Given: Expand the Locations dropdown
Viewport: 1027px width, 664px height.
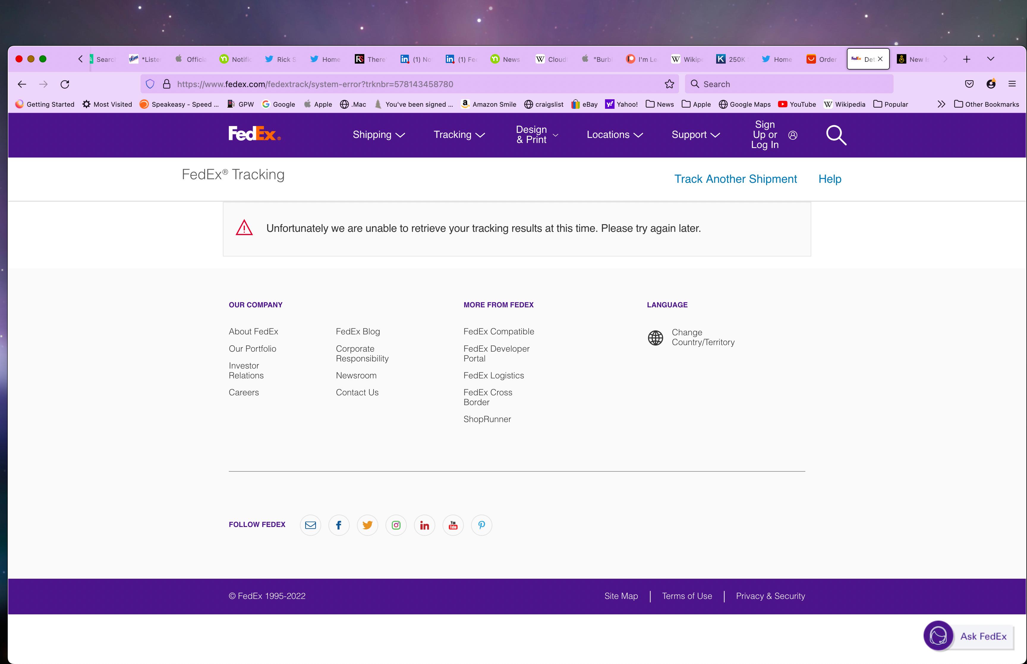Looking at the screenshot, I should (614, 135).
